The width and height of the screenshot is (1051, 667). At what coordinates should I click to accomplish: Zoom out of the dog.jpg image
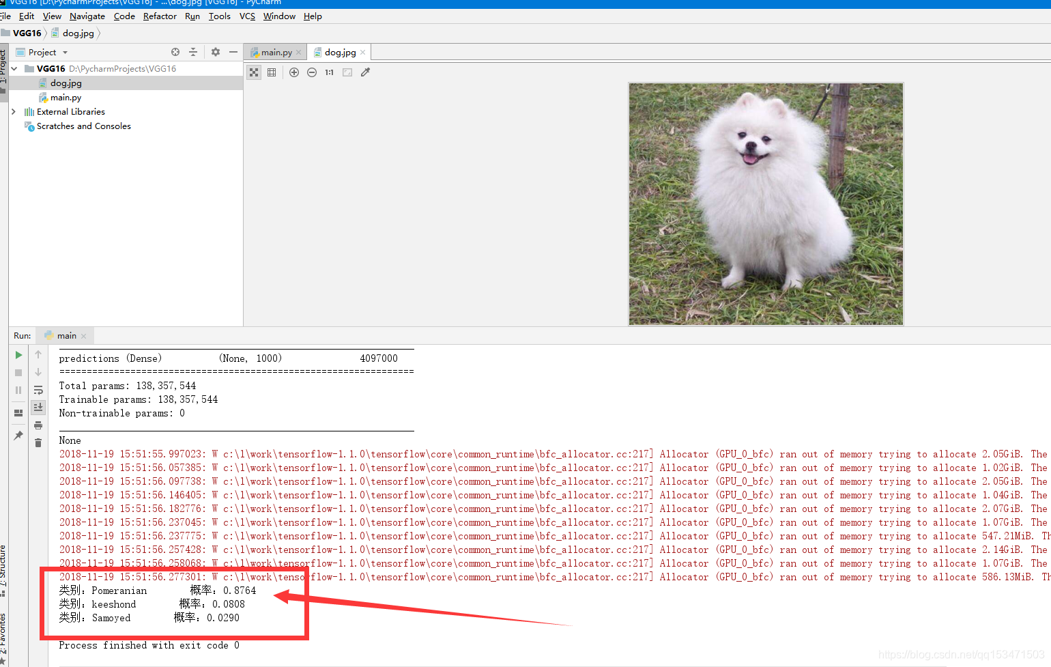coord(312,72)
